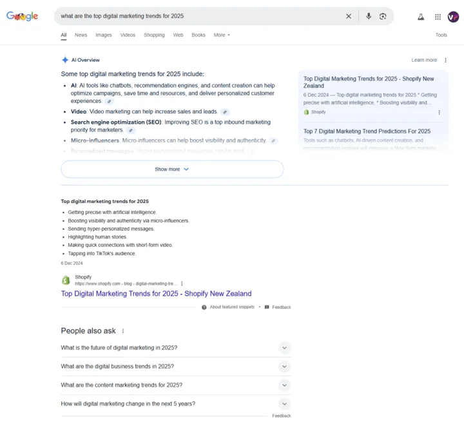The width and height of the screenshot is (464, 424).
Task: Switch to the Shopping tab
Action: pos(154,35)
